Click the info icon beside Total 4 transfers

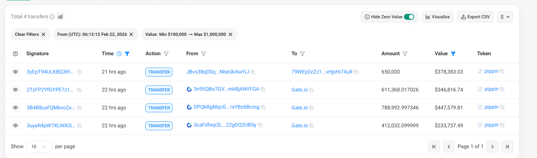[52, 17]
